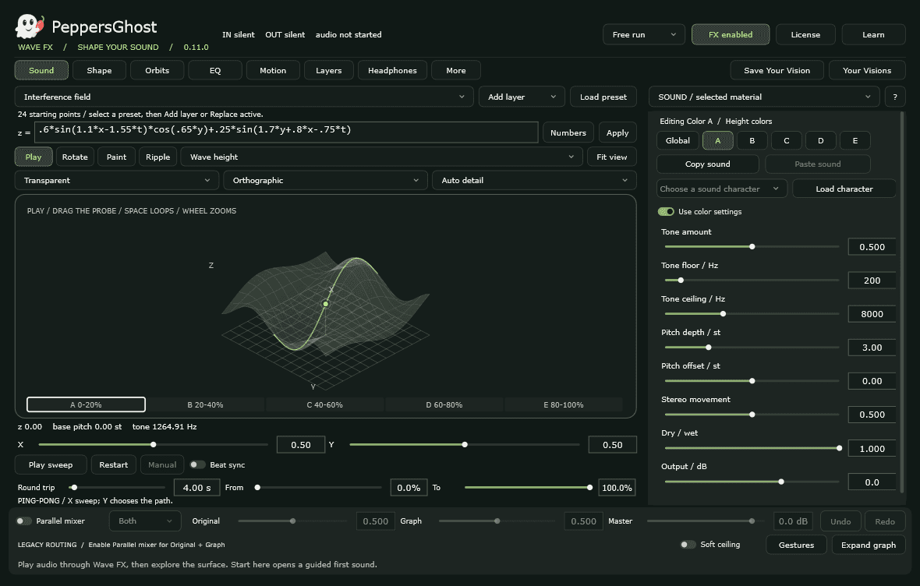This screenshot has width=920, height=586.
Task: Click Save Your Vision
Action: click(777, 70)
